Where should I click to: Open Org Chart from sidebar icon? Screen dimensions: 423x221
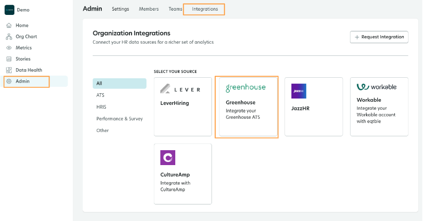point(9,37)
